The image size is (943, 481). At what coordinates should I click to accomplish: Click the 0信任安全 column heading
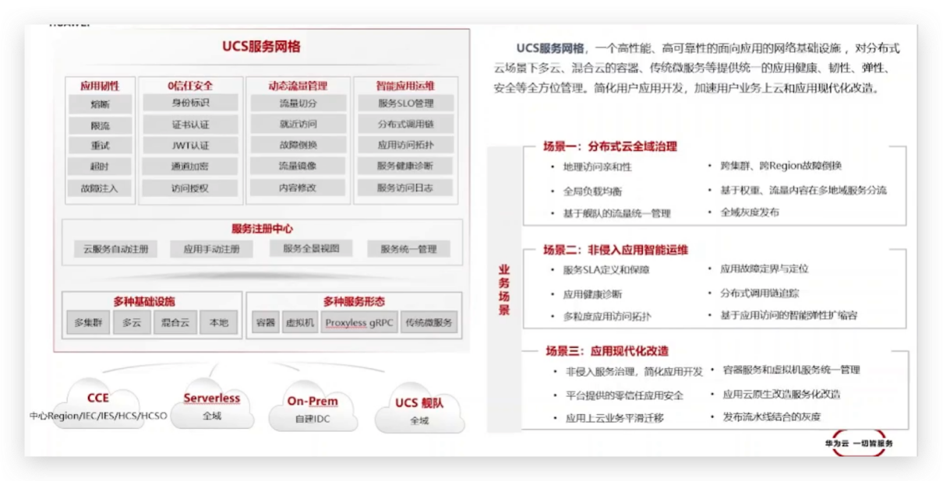190,86
